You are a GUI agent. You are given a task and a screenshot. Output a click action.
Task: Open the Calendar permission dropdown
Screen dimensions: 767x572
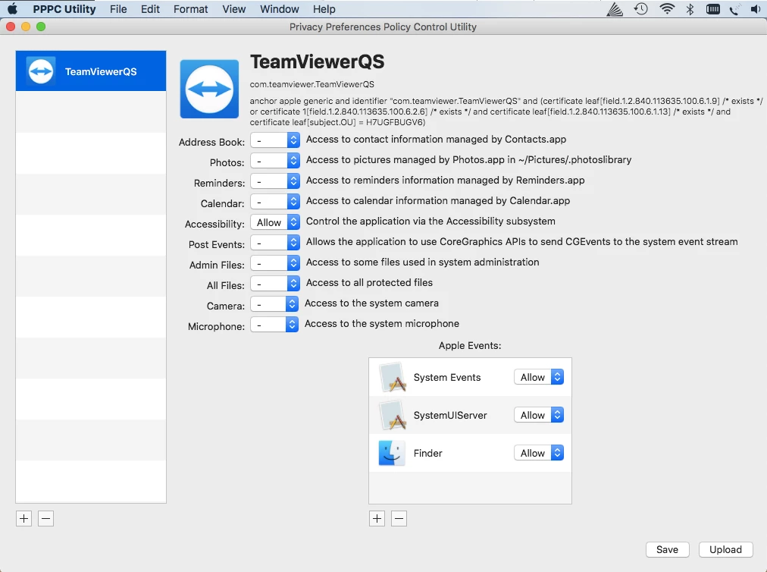point(275,202)
